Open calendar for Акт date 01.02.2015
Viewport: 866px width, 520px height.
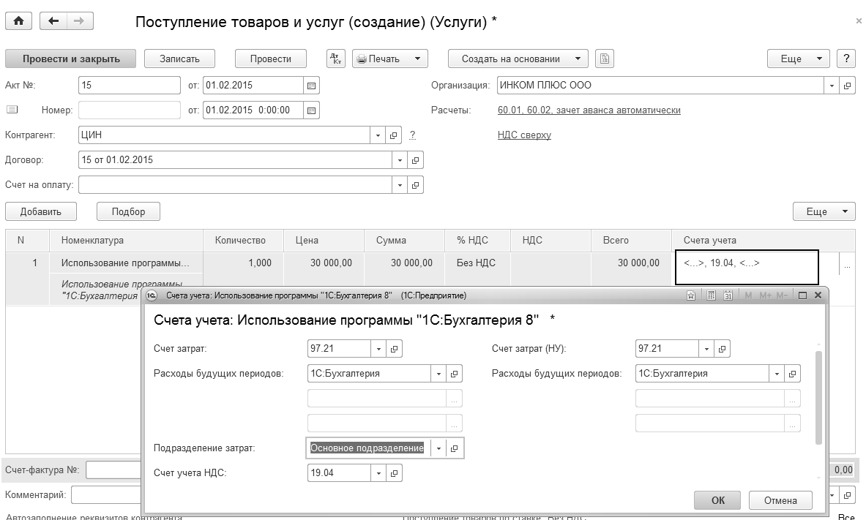(x=312, y=86)
